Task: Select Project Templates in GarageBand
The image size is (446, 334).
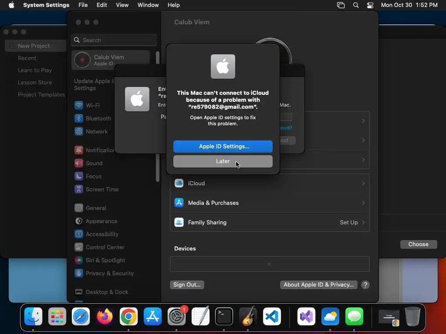Action: tap(41, 94)
